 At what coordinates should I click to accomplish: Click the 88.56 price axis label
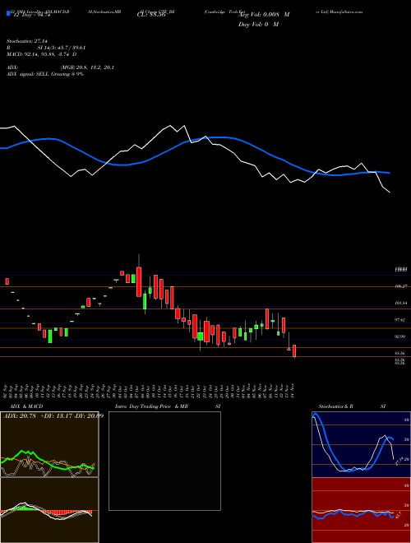[x=400, y=353]
